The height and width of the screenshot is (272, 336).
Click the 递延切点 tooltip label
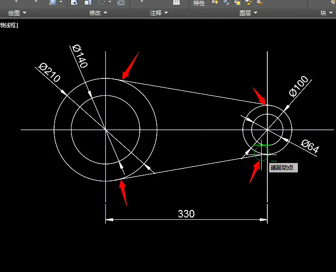coord(283,168)
